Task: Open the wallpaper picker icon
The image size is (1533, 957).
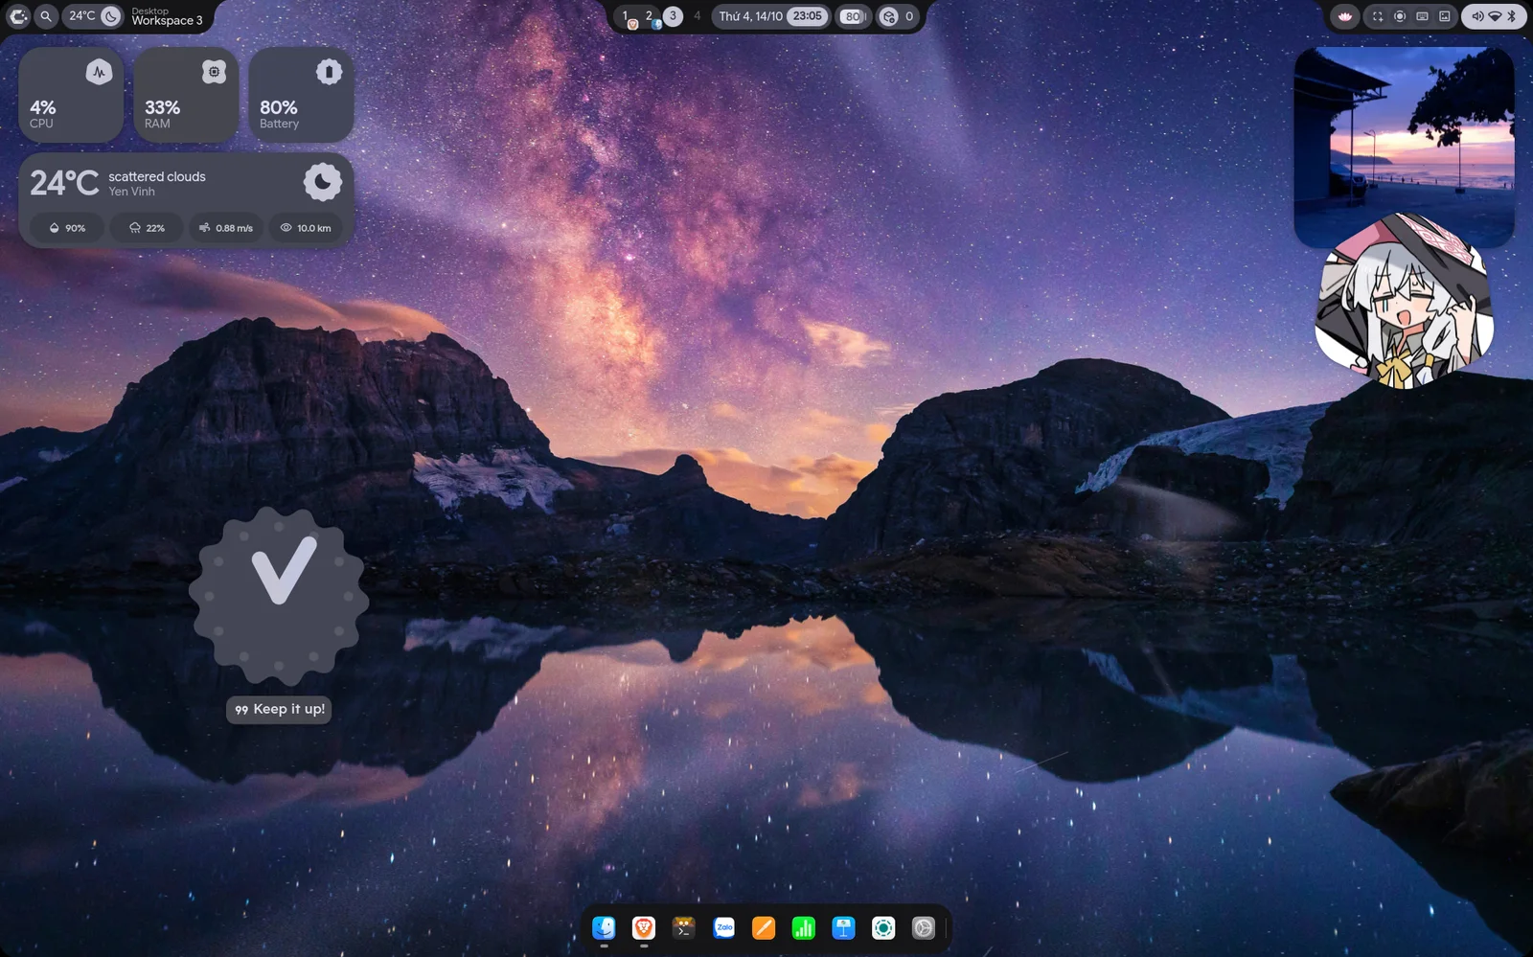Action: point(1445,16)
